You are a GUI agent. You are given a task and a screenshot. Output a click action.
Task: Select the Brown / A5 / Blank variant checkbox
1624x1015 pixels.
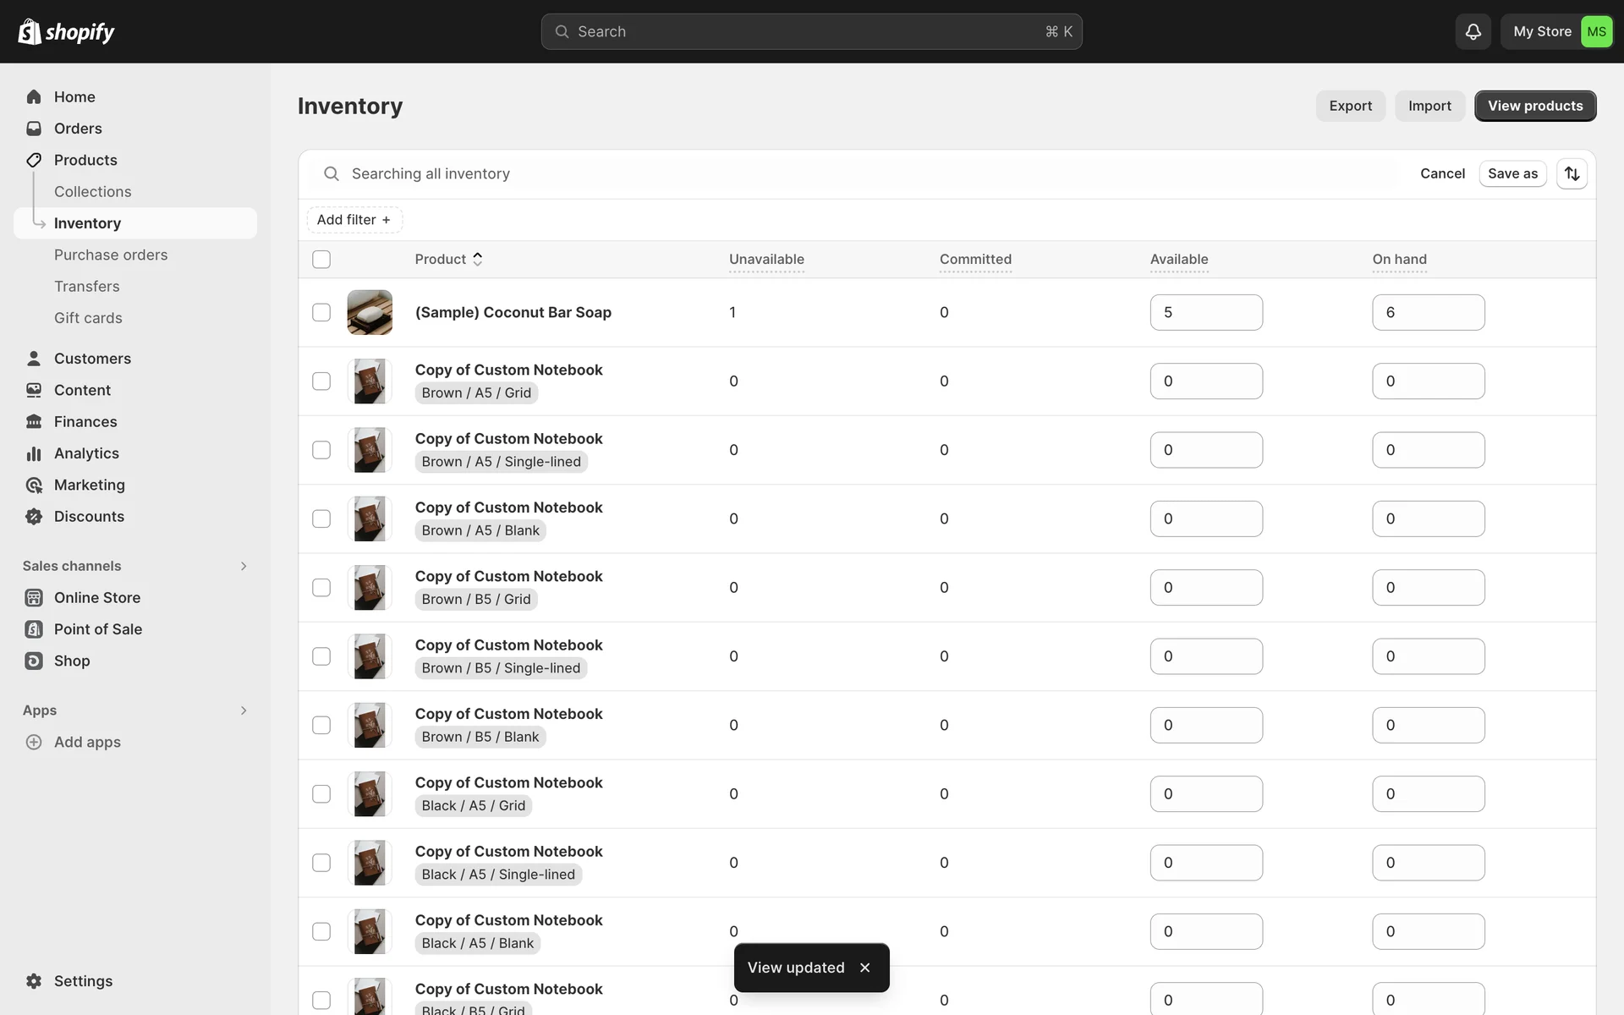[x=321, y=518]
